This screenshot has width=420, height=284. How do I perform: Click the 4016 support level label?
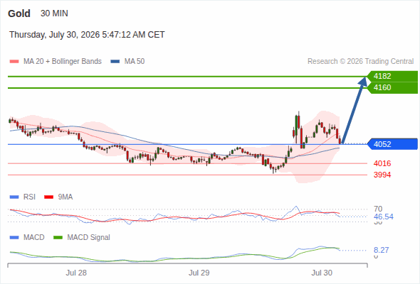point(382,163)
